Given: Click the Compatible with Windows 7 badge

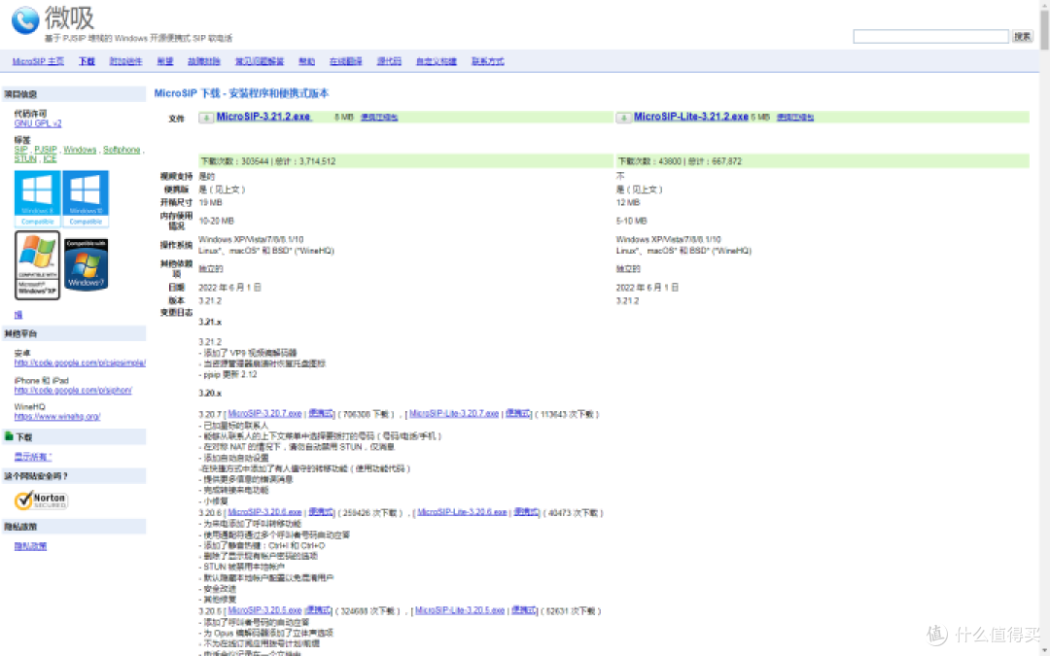Looking at the screenshot, I should (x=86, y=264).
